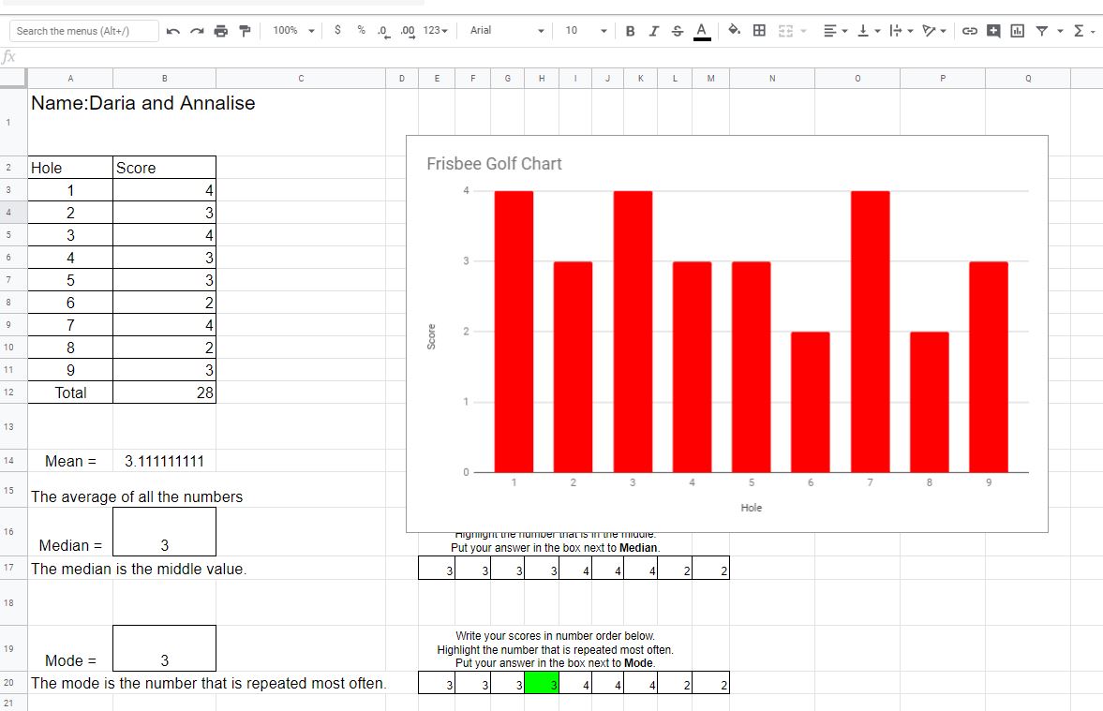Click the text color underlined A

701,31
